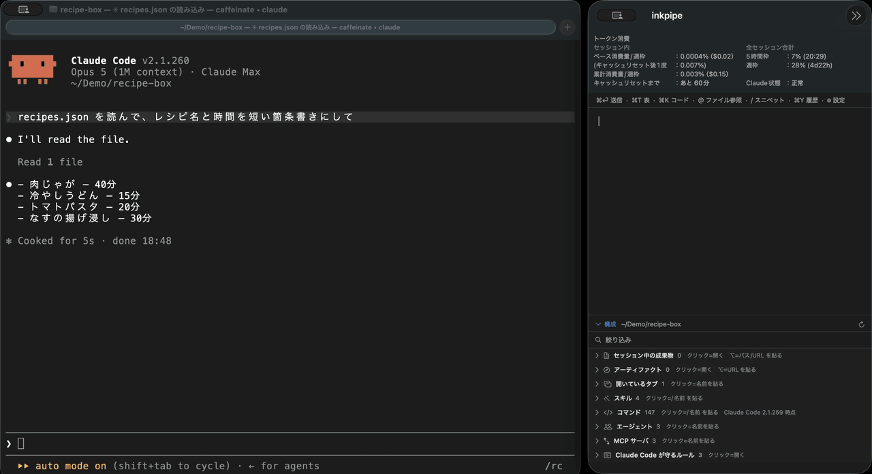872x474 pixels.
Task: Refresh the 構成 section
Action: coord(861,325)
